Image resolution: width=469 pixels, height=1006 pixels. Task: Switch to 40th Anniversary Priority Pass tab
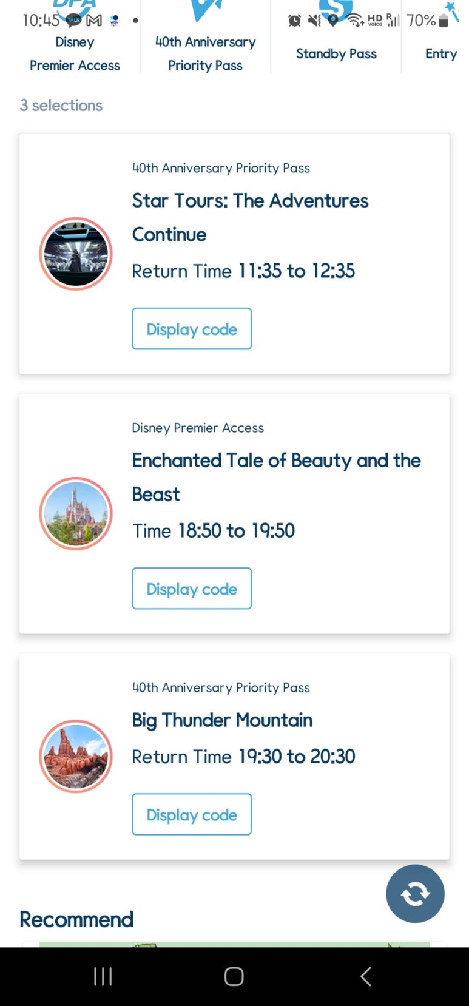click(x=205, y=53)
